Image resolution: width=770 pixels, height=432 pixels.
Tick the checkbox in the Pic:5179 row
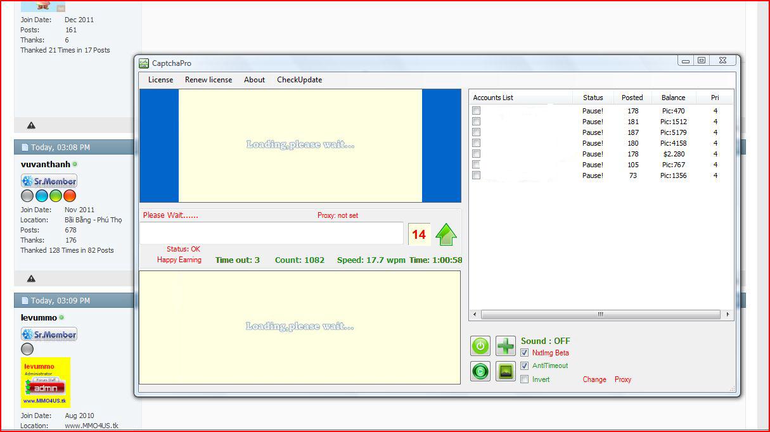[476, 132]
